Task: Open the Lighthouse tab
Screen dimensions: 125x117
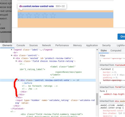Action: [x=121, y=45]
